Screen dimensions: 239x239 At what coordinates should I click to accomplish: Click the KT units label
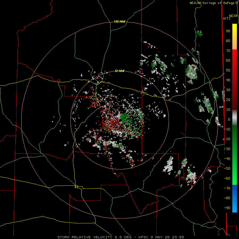[227, 18]
